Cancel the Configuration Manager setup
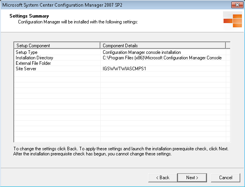Viewport: 245px width, 187px height. click(x=226, y=178)
